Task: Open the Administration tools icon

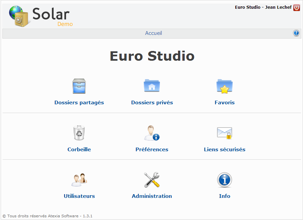Action: tap(152, 180)
